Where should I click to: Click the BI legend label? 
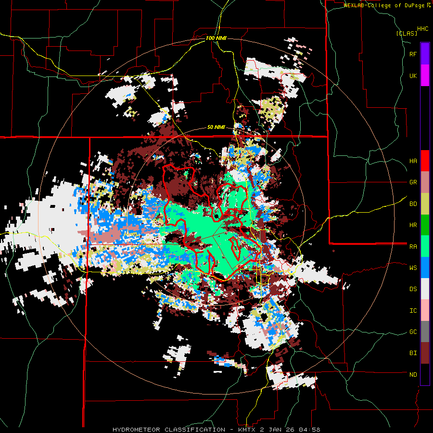tap(413, 353)
